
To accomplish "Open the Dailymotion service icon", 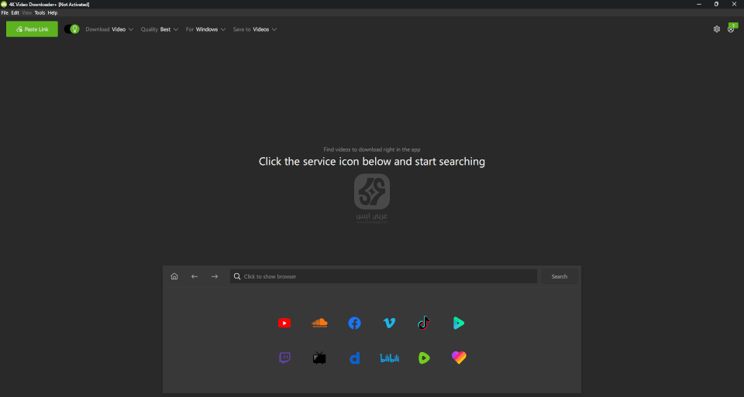I will 354,358.
